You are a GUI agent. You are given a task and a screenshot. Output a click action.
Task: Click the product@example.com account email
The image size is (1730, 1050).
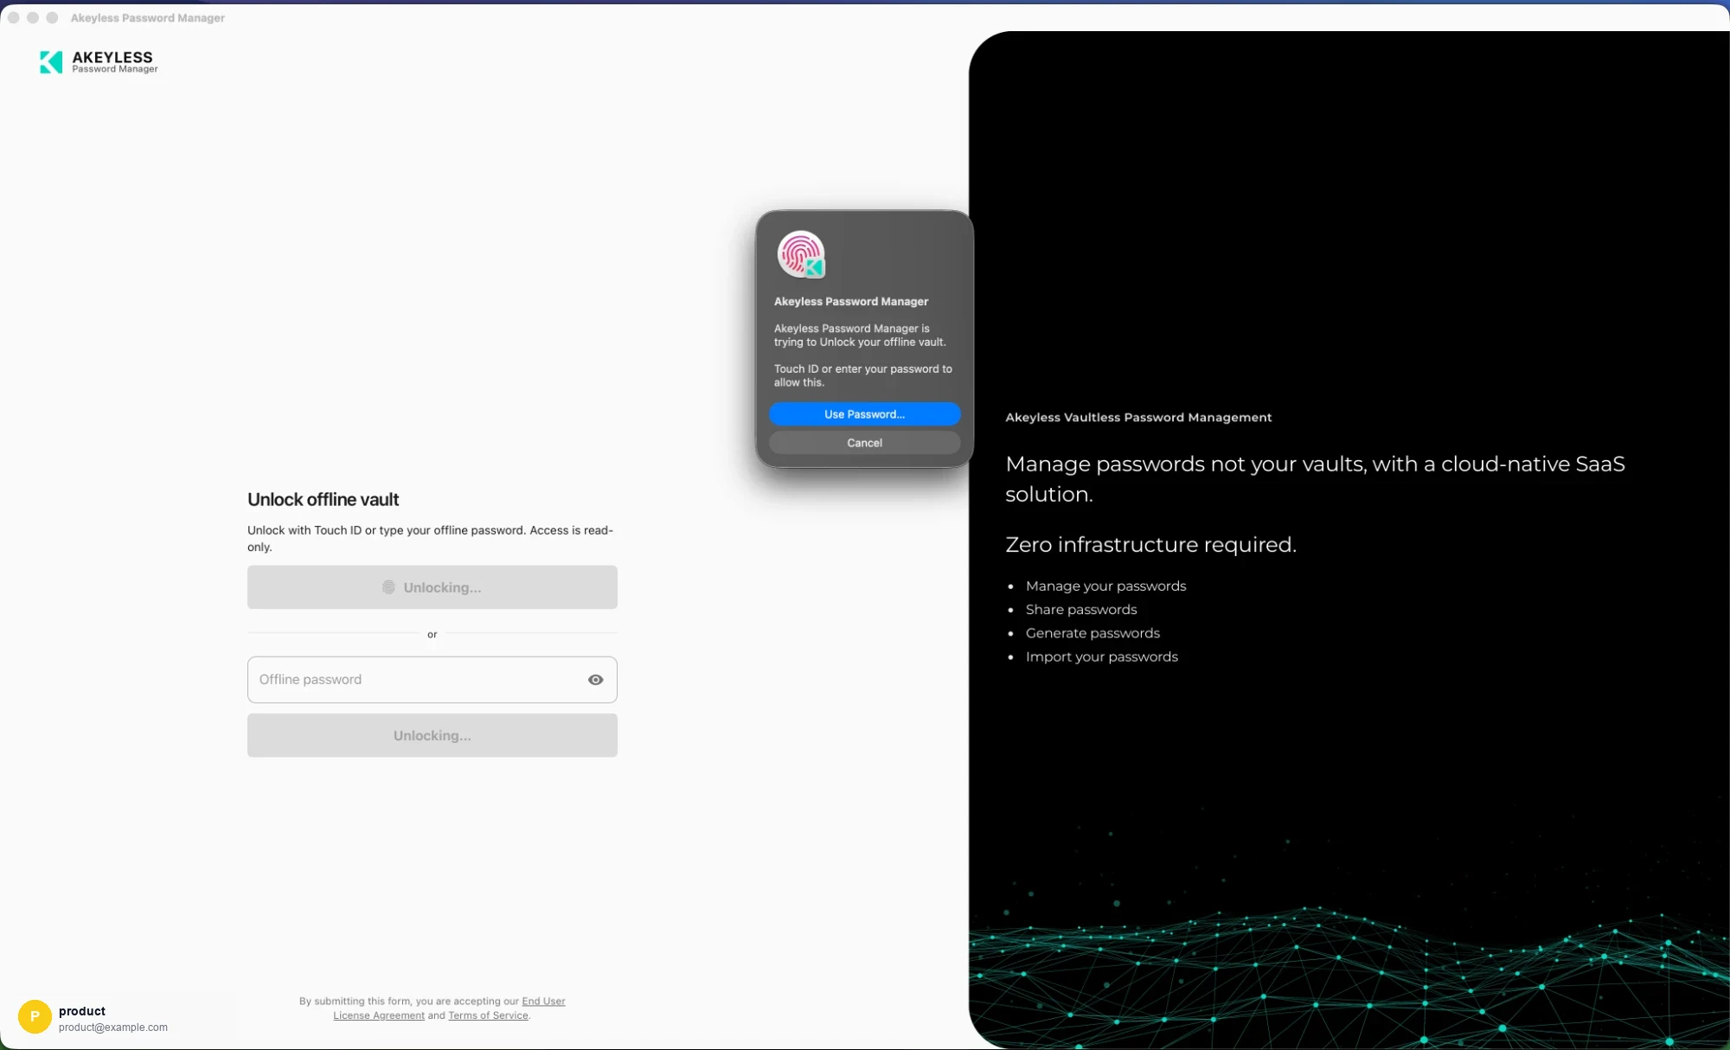[113, 1028]
